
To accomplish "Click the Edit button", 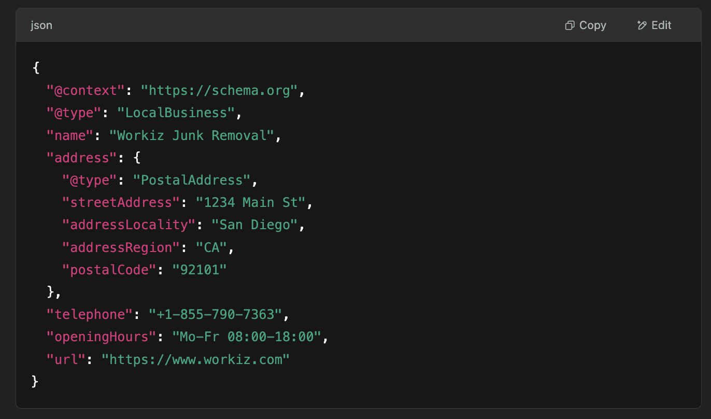I will [x=654, y=25].
